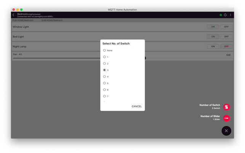Click the Number of Slider label
Image resolution: width=245 pixels, height=153 pixels.
point(210,116)
